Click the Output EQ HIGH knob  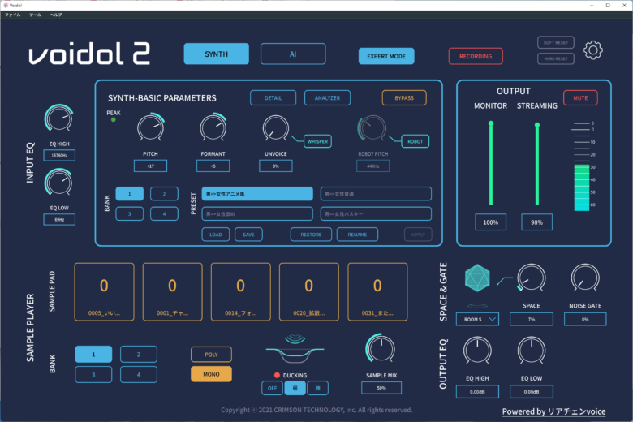(477, 351)
